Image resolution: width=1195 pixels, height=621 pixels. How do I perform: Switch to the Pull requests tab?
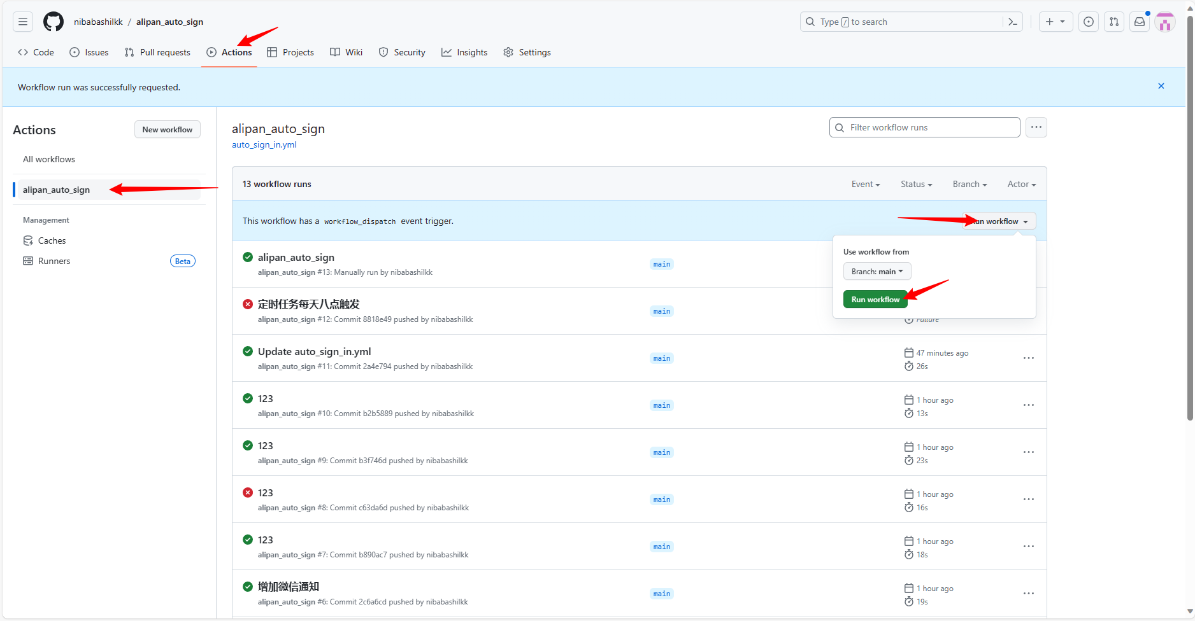157,52
